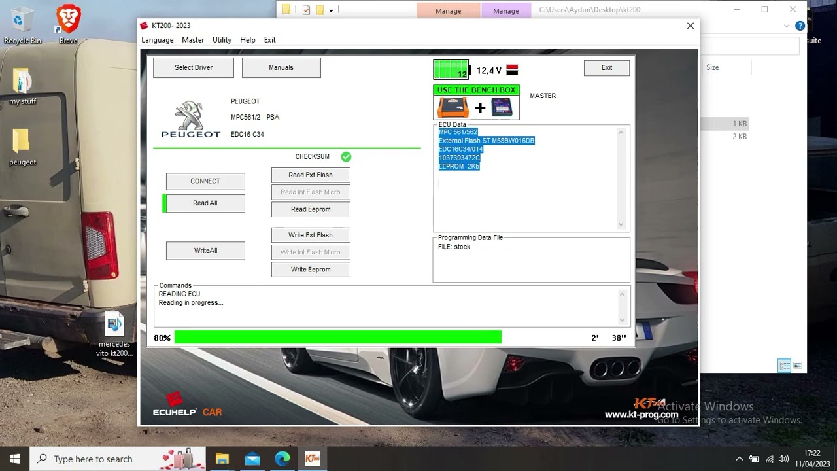Click the 'EEPROM 2Kb' line in ECU Data

click(459, 167)
